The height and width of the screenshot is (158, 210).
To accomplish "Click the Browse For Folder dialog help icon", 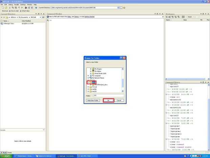I will [x=121, y=58].
